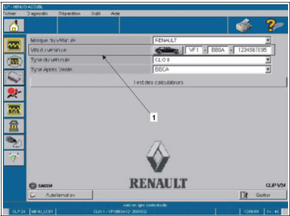This screenshot has width=290, height=216.
Task: Click the VF1 VIN prefix field
Action: [193, 50]
